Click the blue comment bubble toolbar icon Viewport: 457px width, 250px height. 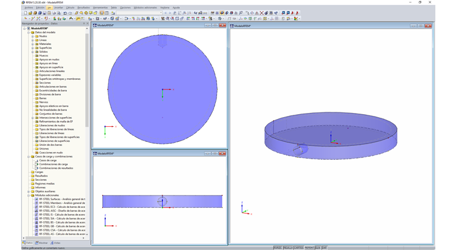(x=284, y=13)
